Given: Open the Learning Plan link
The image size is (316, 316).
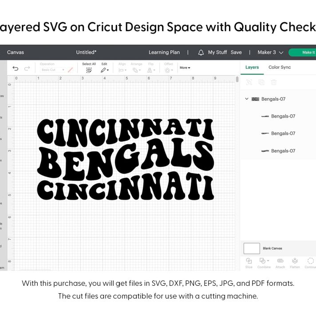Looking at the screenshot, I should [164, 52].
